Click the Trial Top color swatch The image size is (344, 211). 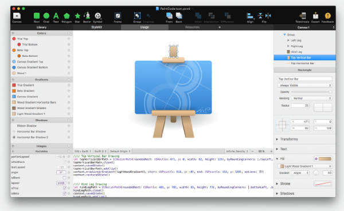pyautogui.click(x=14, y=38)
